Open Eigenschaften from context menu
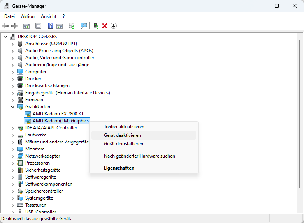 144,168
